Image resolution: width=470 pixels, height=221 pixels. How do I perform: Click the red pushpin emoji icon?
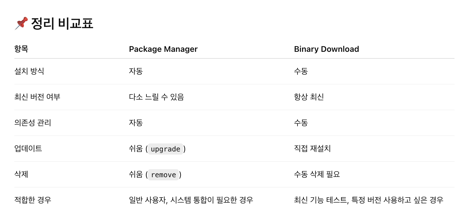pyautogui.click(x=21, y=23)
